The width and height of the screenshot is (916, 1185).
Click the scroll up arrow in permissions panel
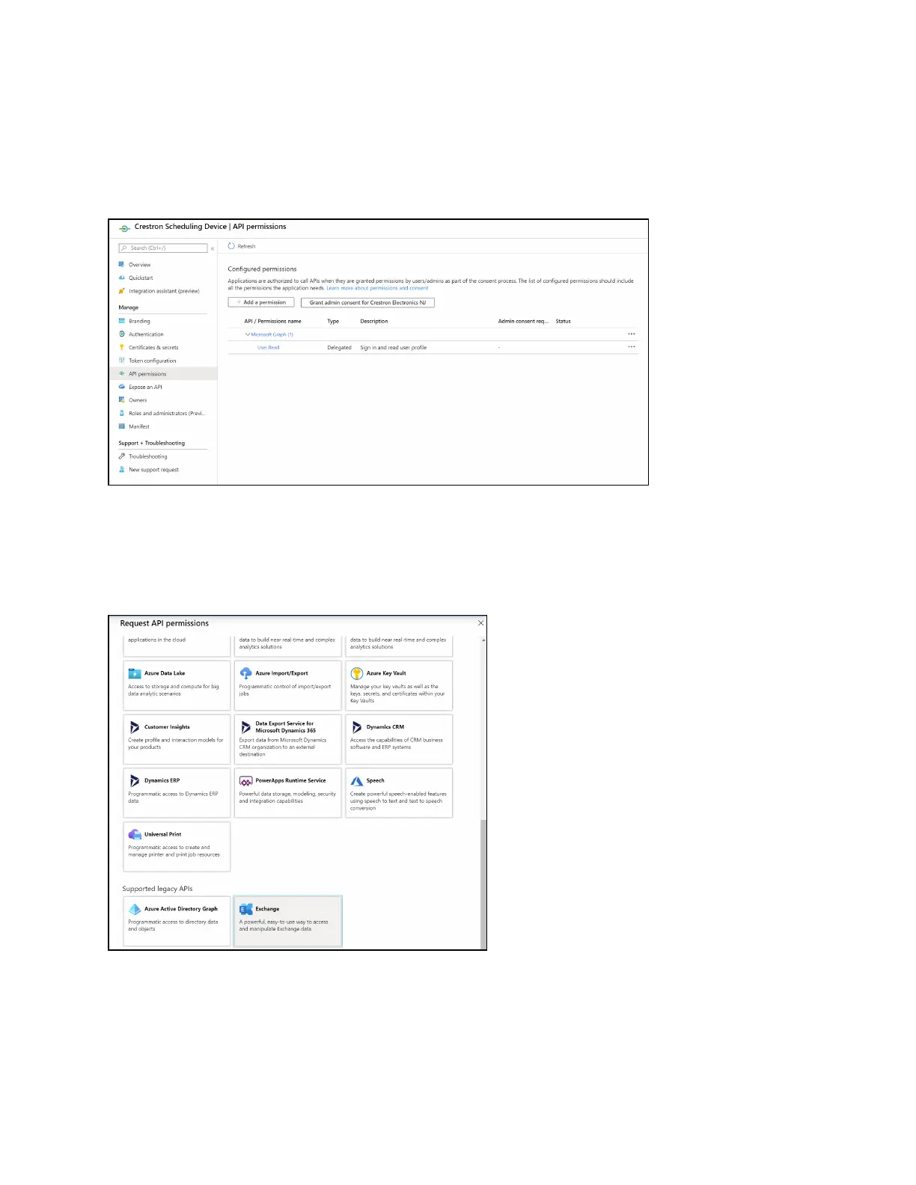(483, 640)
